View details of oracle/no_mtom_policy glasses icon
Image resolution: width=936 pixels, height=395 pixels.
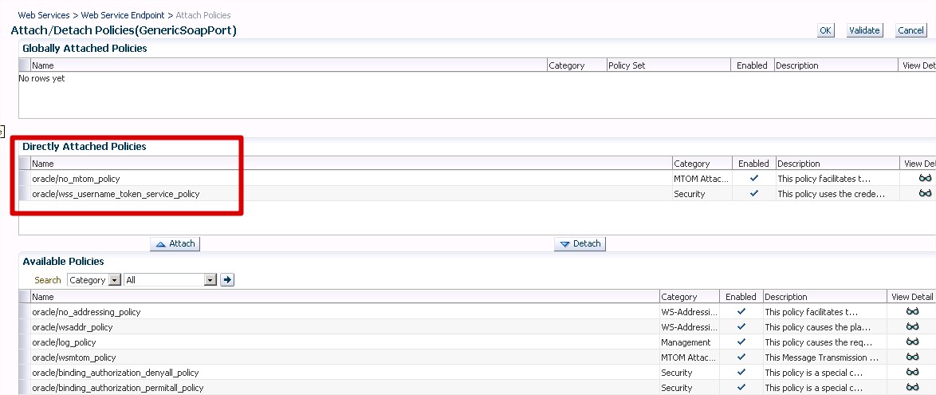(x=925, y=179)
